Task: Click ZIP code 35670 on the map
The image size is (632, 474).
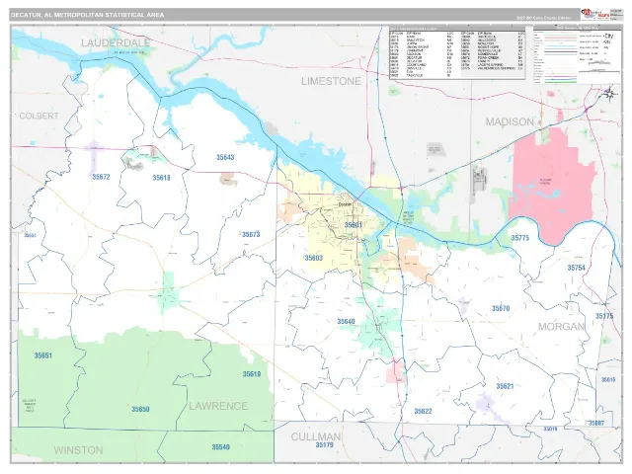Action: (x=501, y=308)
